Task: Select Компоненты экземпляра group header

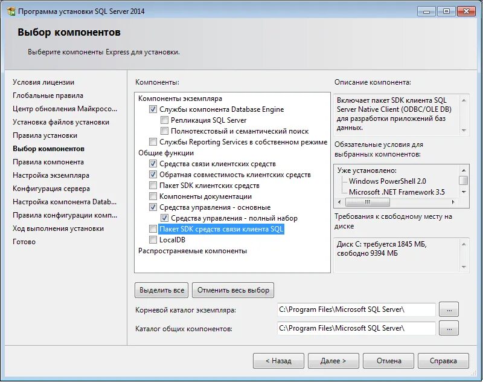Action: (180, 99)
